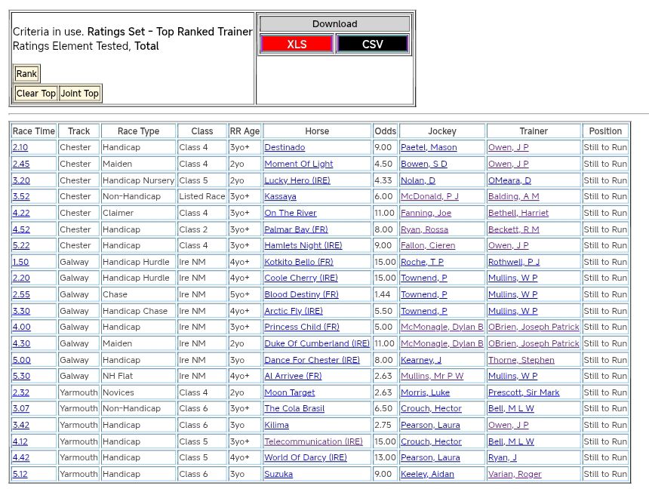This screenshot has width=649, height=489.
Task: Download ratings as CSV file
Action: [x=372, y=45]
